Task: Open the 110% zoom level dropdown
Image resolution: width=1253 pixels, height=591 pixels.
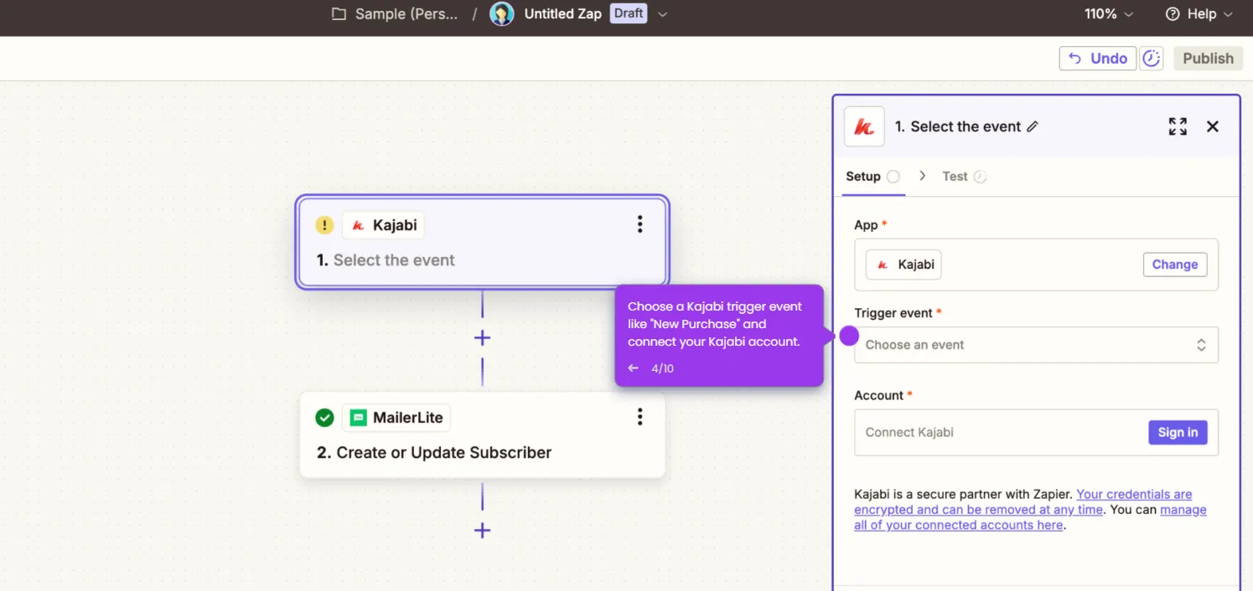Action: [x=1108, y=14]
